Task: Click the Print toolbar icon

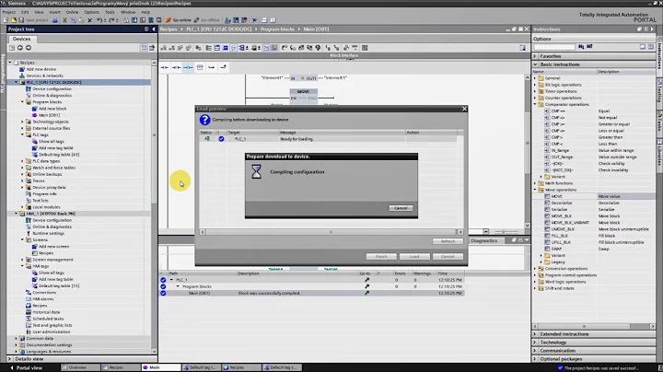Action: pyautogui.click(x=55, y=20)
